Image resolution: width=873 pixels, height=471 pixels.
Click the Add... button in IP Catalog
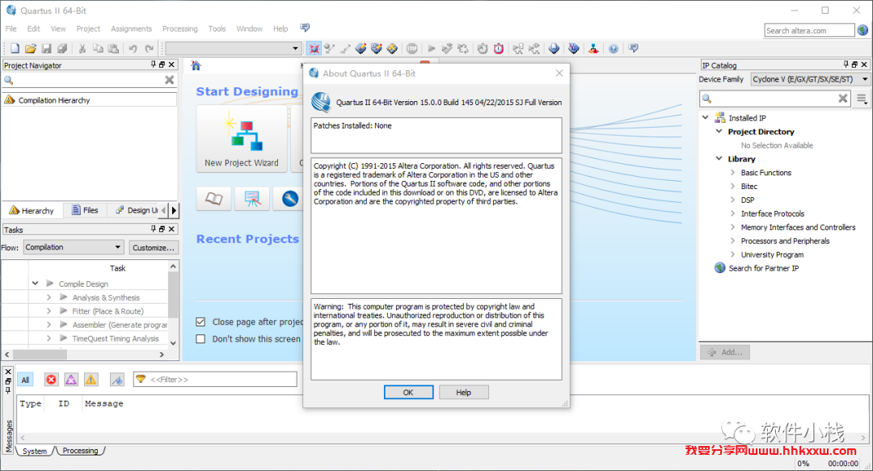(x=725, y=352)
